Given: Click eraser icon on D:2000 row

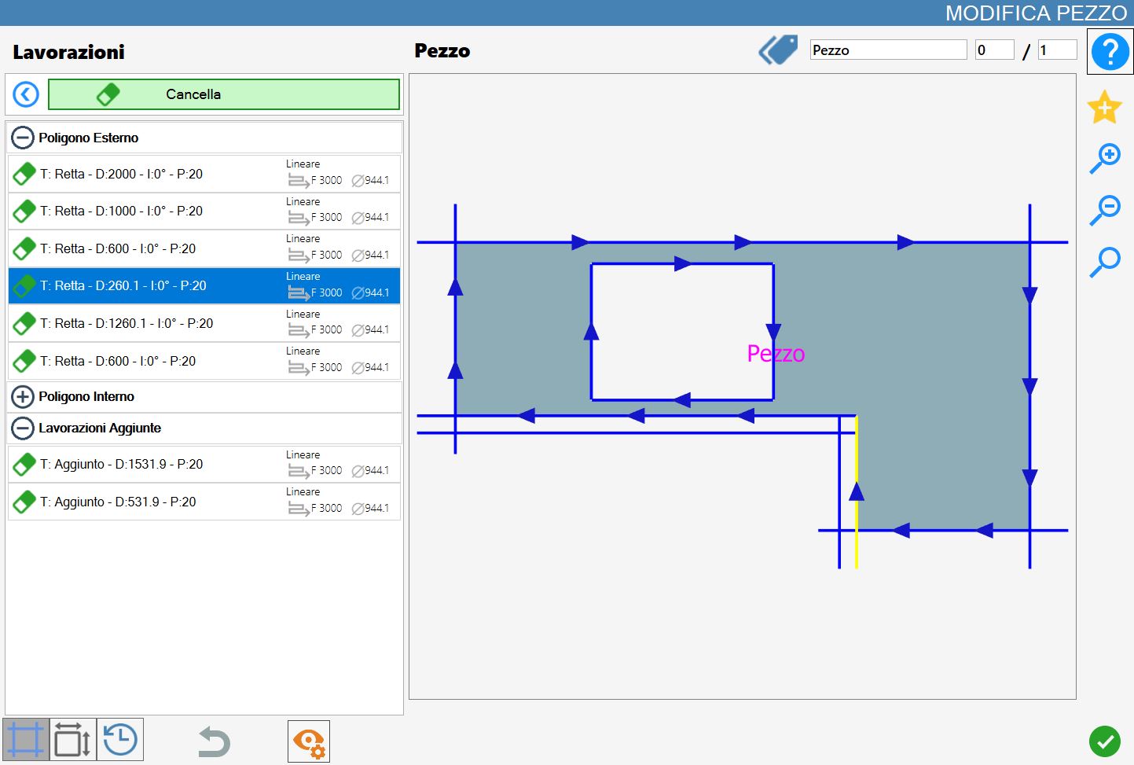Looking at the screenshot, I should pos(24,175).
